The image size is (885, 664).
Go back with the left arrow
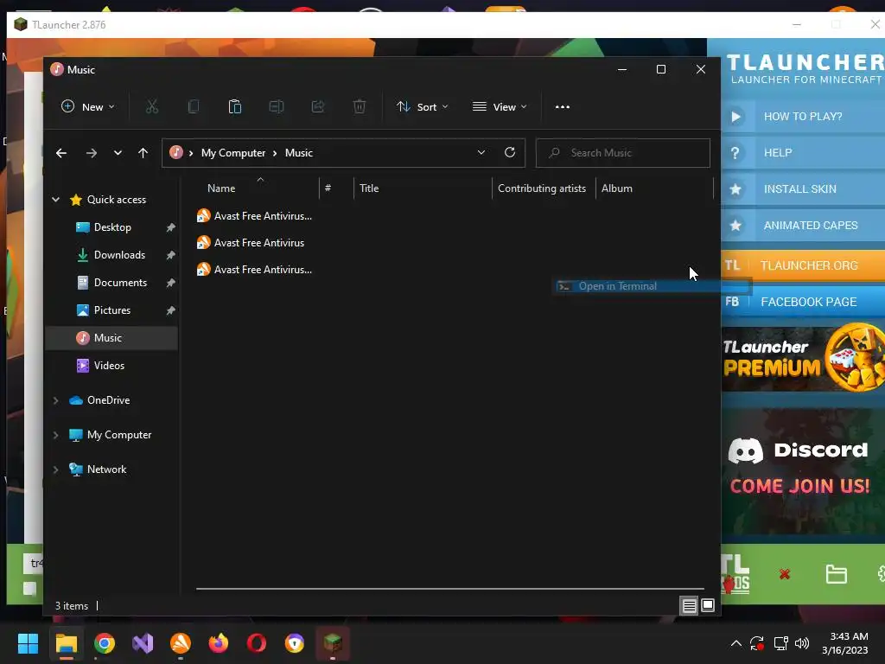pos(61,153)
